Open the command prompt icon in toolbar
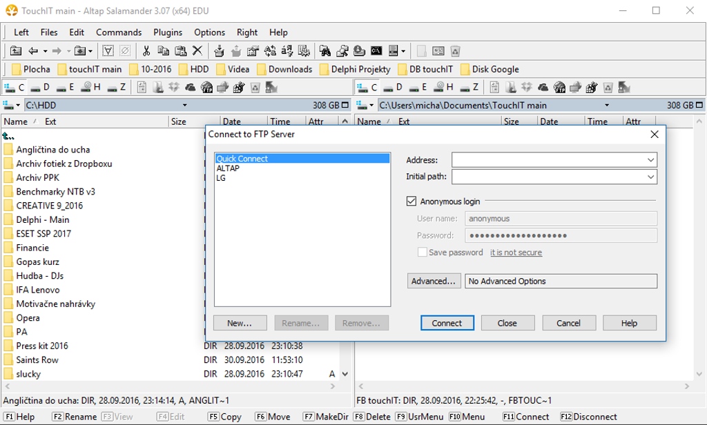 376,51
